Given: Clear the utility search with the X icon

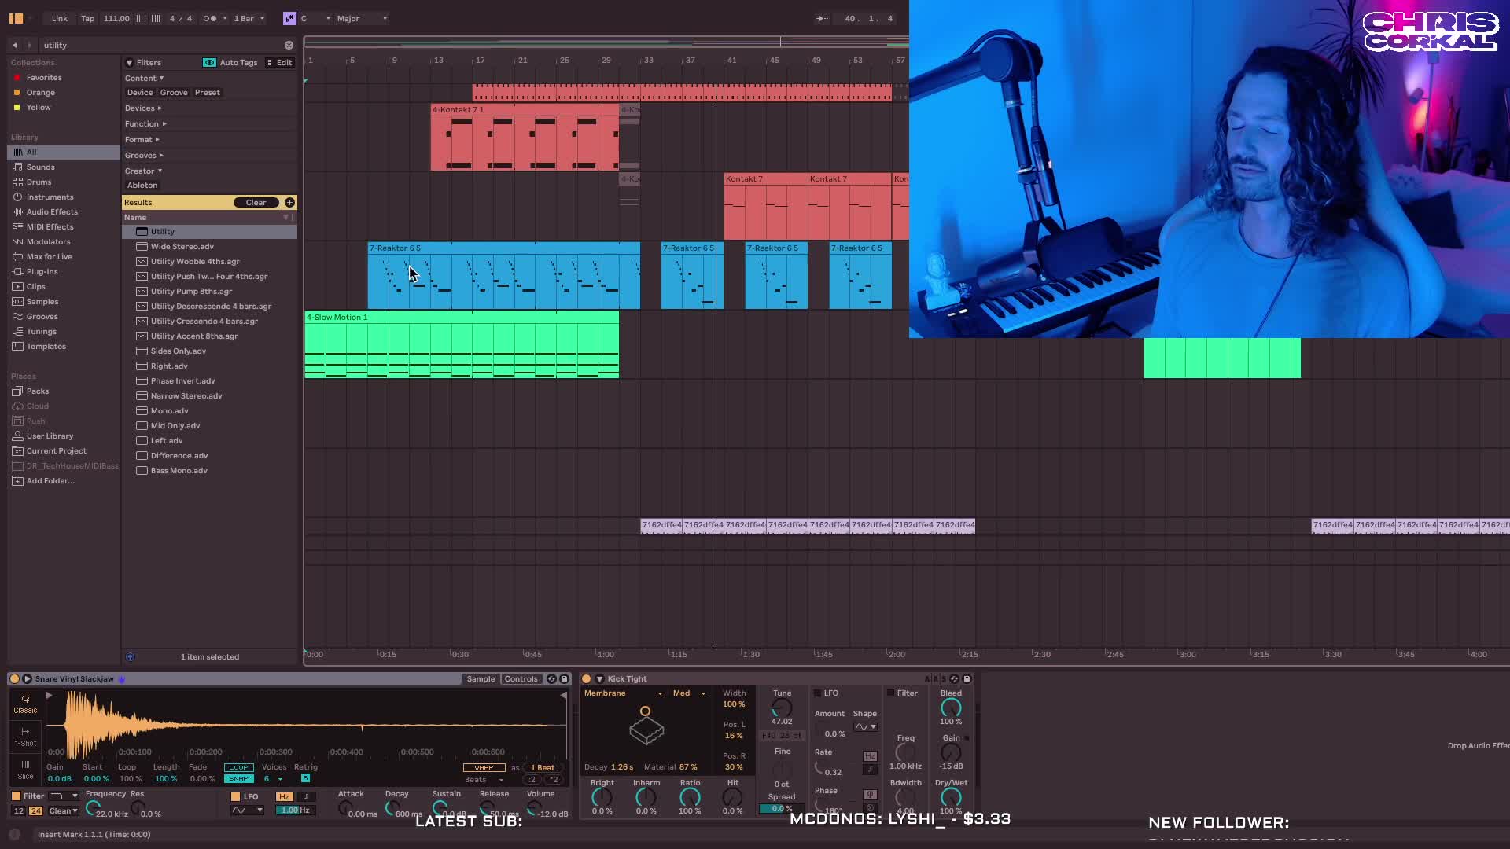Looking at the screenshot, I should click(x=289, y=45).
